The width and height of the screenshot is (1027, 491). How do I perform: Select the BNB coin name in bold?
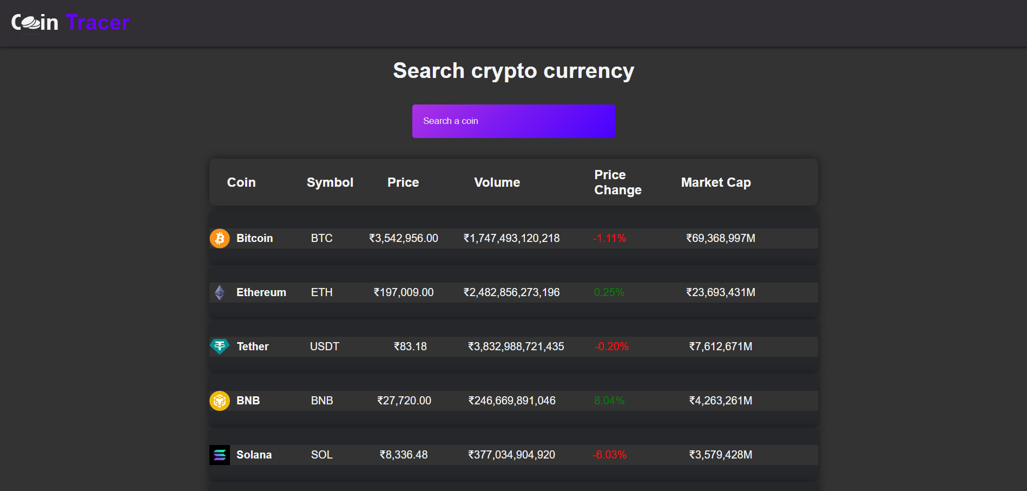[248, 401]
